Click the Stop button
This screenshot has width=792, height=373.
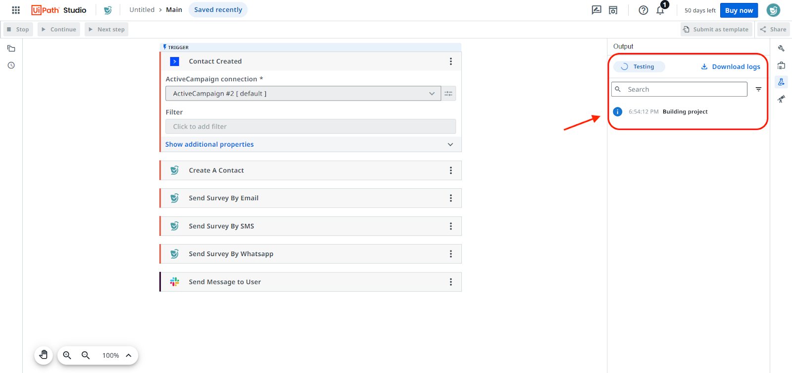point(18,30)
